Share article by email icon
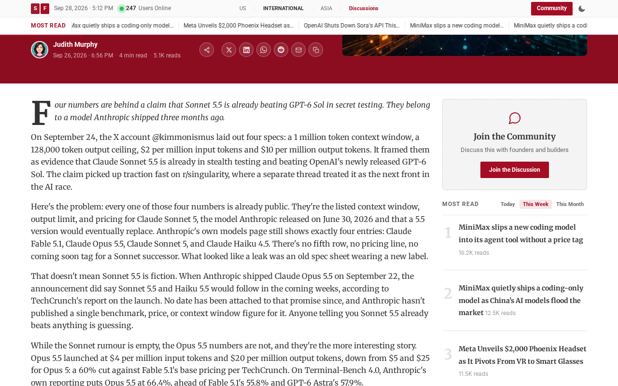Image resolution: width=618 pixels, height=386 pixels. [298, 50]
